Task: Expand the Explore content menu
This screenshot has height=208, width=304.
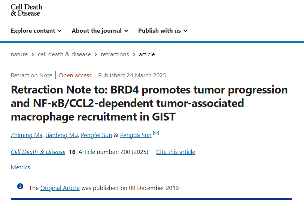Action: [36, 31]
